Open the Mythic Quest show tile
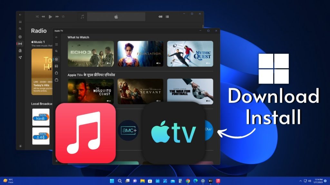Image resolution: width=330 pixels, height=185 pixels. 190,54
